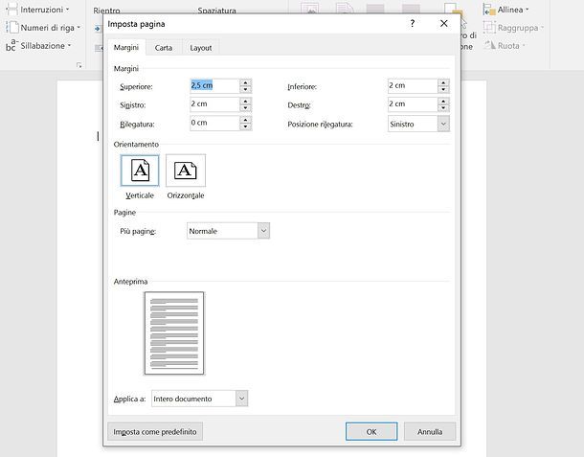Switch to the Carta tab
This screenshot has width=584, height=457.
pyautogui.click(x=164, y=47)
